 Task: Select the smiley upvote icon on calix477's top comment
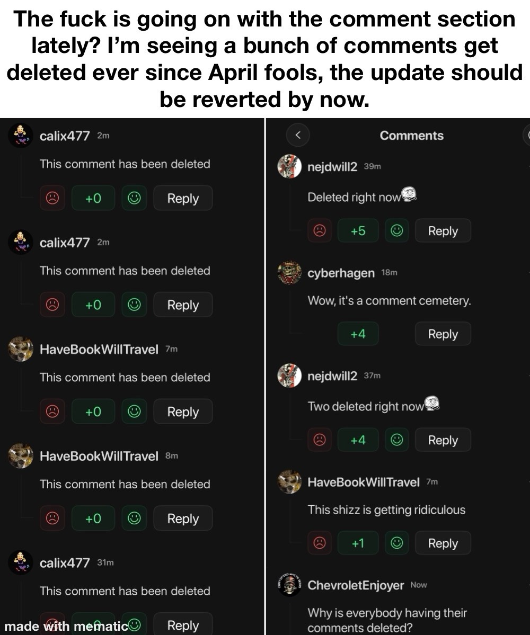(134, 198)
